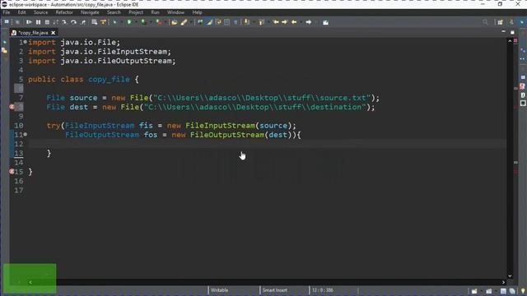Click the tip light bulb in status bar
527x296 pixels.
pos(523,291)
